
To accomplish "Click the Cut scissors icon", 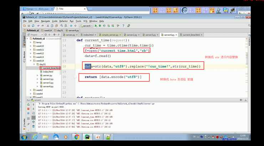I will point(48,26).
